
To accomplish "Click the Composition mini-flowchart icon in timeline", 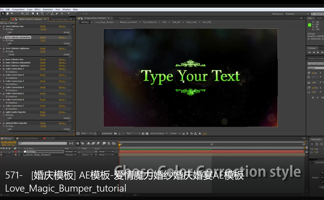I will point(71,143).
